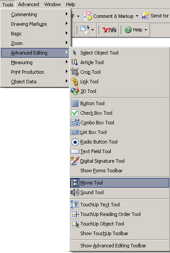Select the Digital Signature Tool pen icon
Image resolution: width=170 pixels, height=253 pixels.
(75, 161)
